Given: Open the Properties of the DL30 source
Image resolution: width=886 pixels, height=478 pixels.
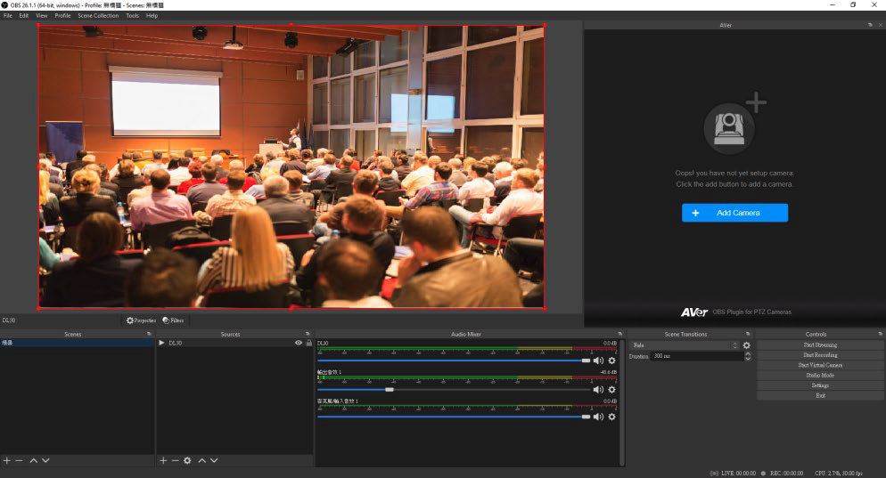Looking at the screenshot, I should click(141, 320).
